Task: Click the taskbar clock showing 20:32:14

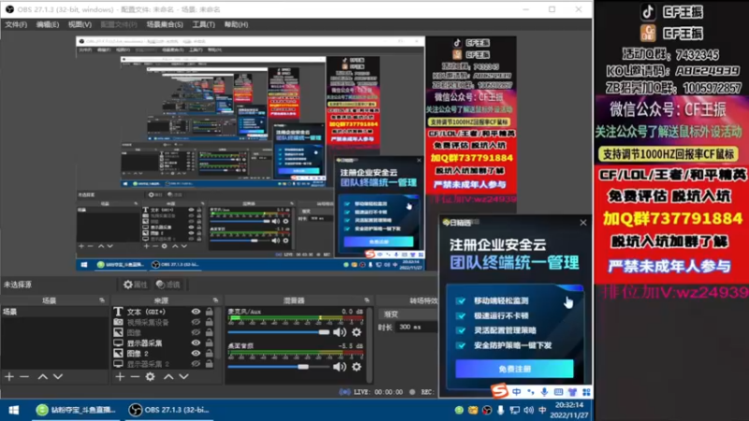Action: click(569, 405)
